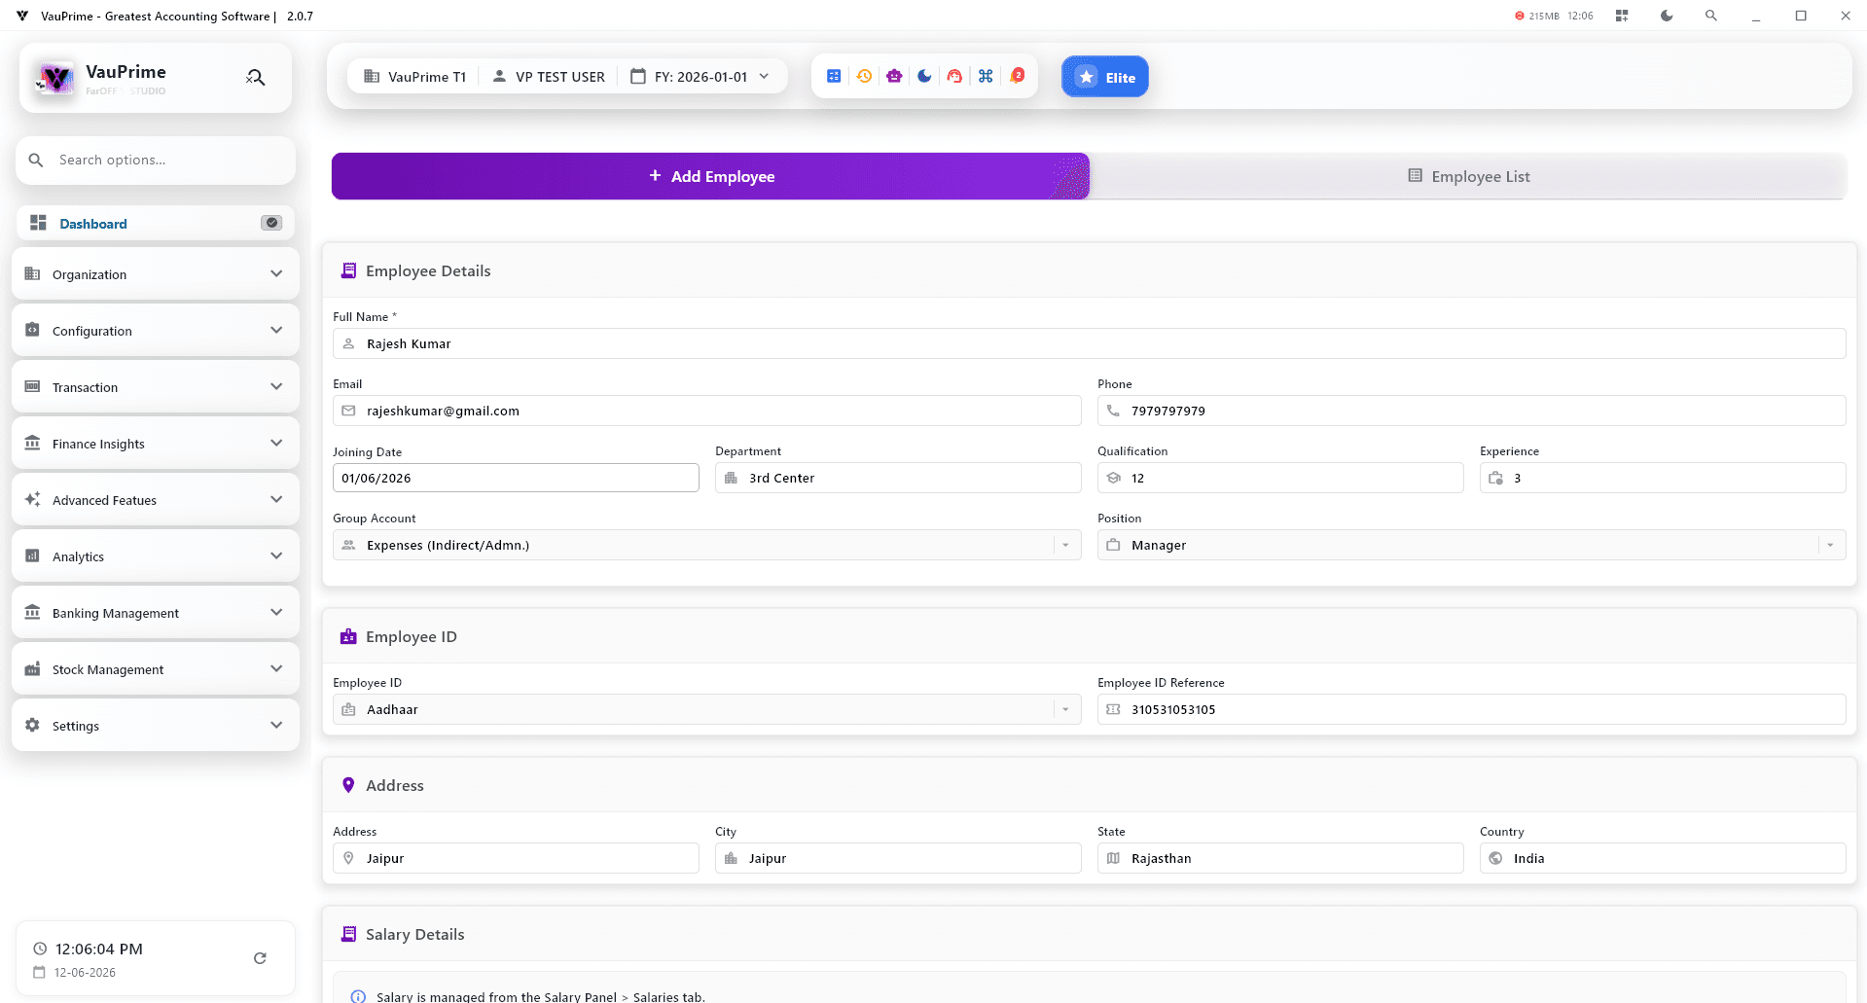Viewport: 1867px width, 1003px height.
Task: Click the Elite plan button
Action: 1105,77
